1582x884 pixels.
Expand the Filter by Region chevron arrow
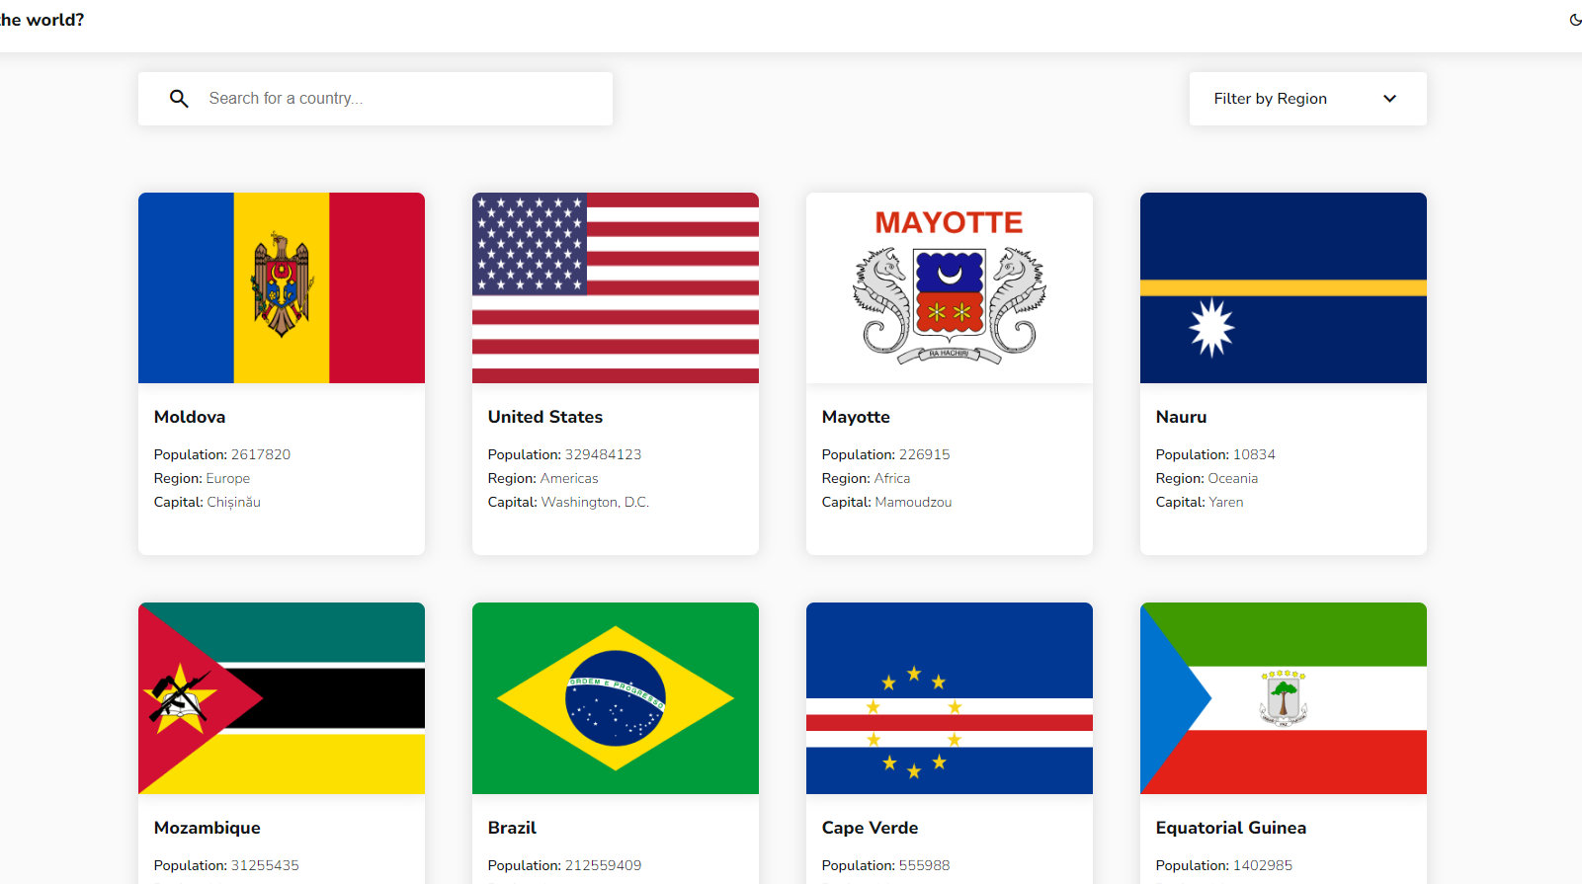(x=1389, y=99)
